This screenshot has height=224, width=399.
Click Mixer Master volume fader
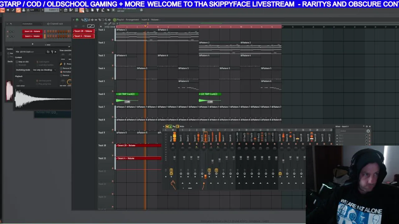pyautogui.click(x=175, y=157)
